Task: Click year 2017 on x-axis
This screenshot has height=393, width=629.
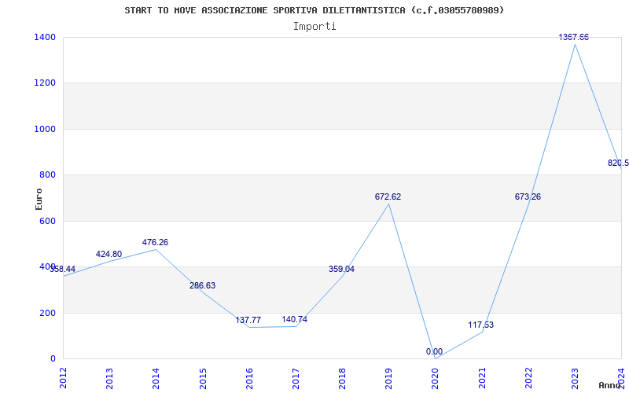Action: [x=296, y=378]
